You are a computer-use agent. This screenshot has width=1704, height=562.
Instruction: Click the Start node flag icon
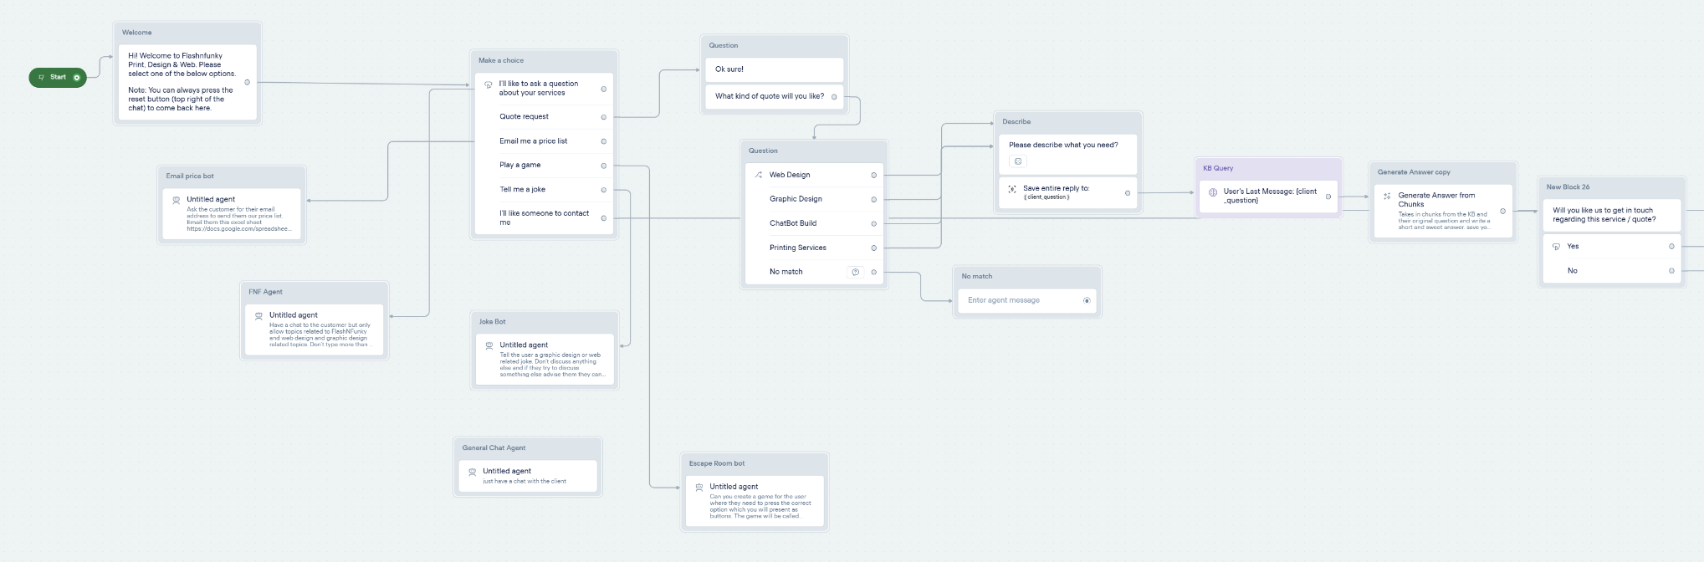tap(42, 77)
